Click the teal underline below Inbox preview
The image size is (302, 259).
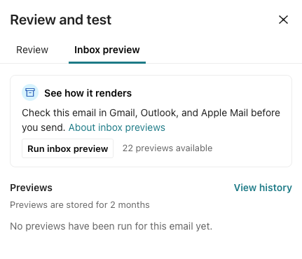click(107, 62)
